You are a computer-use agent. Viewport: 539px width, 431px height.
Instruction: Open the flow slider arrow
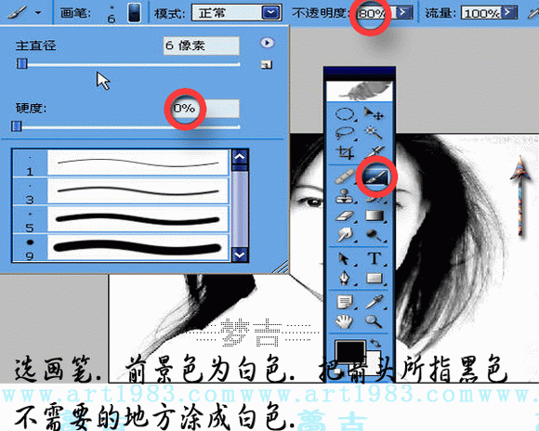(508, 13)
